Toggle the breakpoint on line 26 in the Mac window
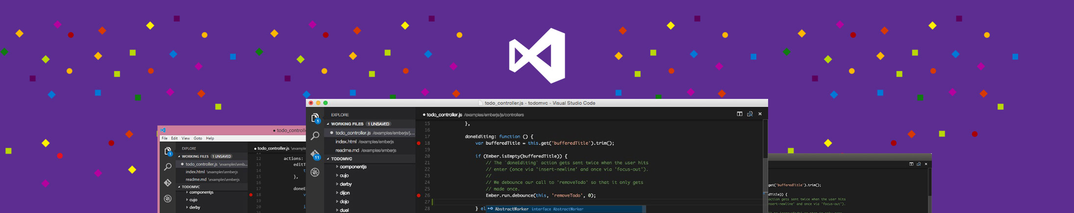 point(419,195)
